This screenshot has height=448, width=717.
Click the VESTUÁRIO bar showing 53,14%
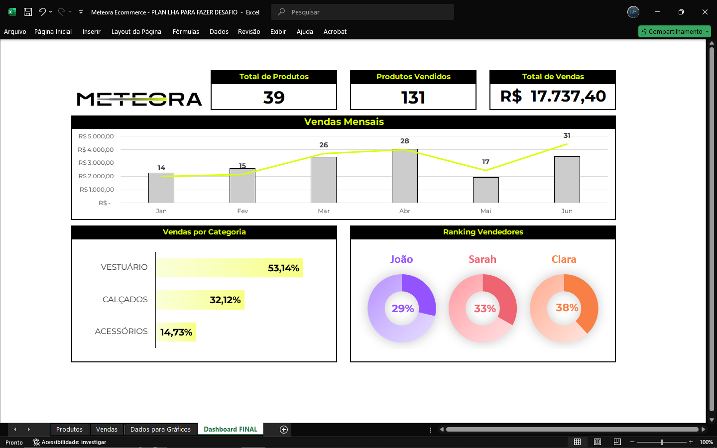pyautogui.click(x=230, y=268)
